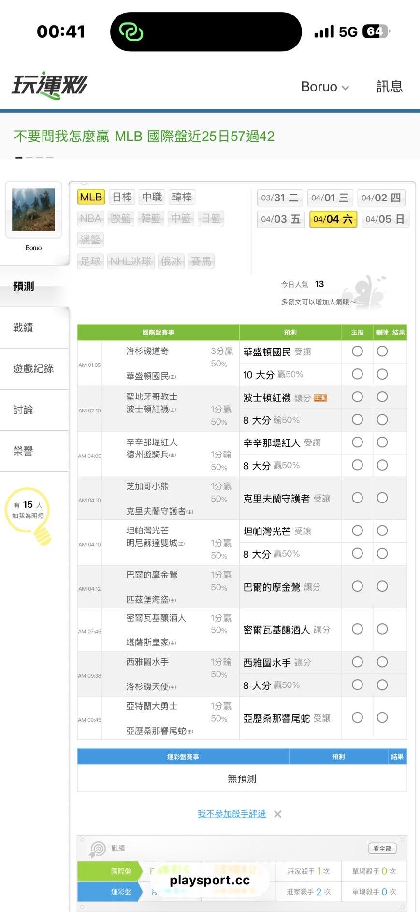
Task: Click the 今日人氣 mascot splash icon
Action: pos(364,292)
